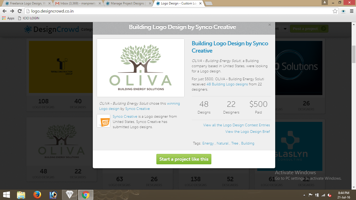Click Start a project like this
This screenshot has width=356, height=200.
(x=184, y=159)
